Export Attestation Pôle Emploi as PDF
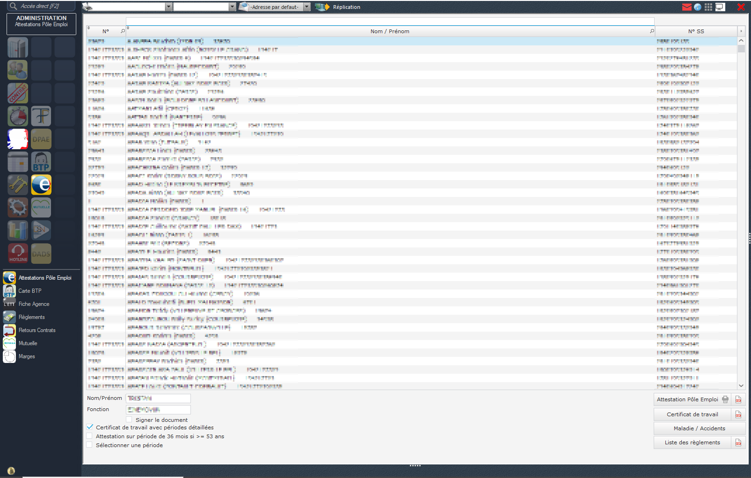Viewport: 751px width, 478px height. tap(738, 399)
